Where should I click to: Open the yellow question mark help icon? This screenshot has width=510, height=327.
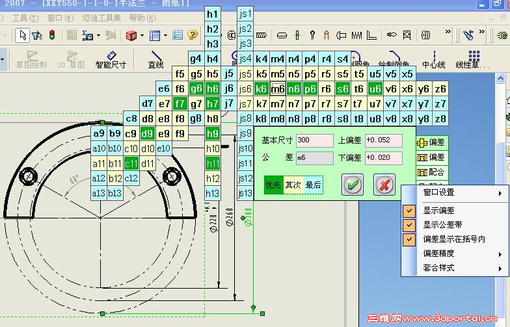(x=193, y=35)
